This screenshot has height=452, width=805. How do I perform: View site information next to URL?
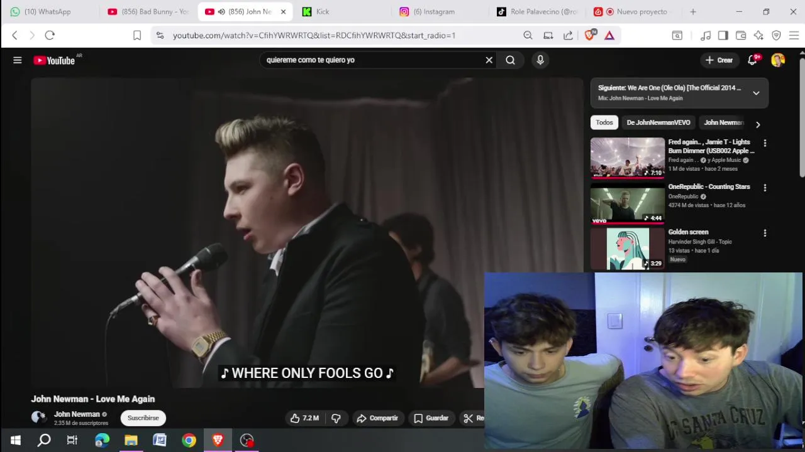160,35
